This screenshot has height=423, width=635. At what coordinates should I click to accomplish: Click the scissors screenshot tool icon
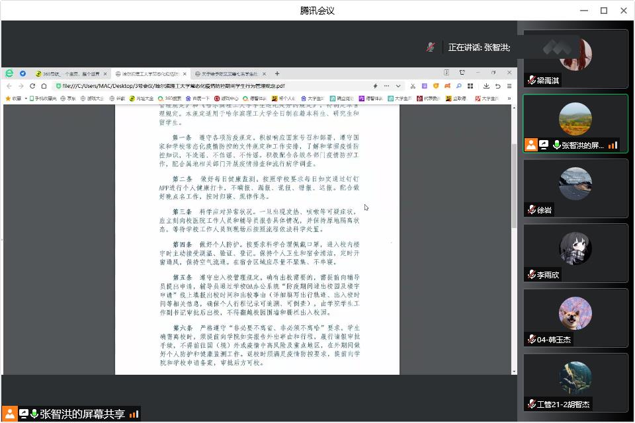pyautogui.click(x=413, y=86)
